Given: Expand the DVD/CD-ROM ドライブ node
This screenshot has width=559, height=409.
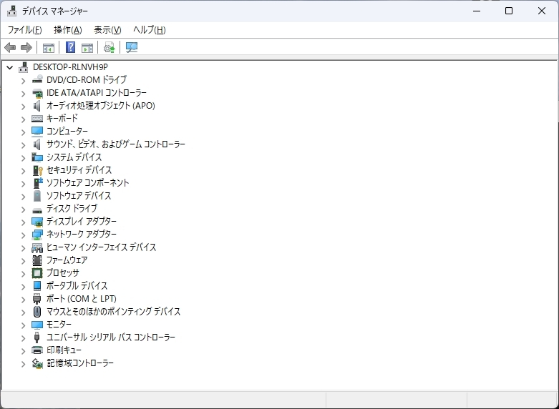Looking at the screenshot, I should click(23, 81).
